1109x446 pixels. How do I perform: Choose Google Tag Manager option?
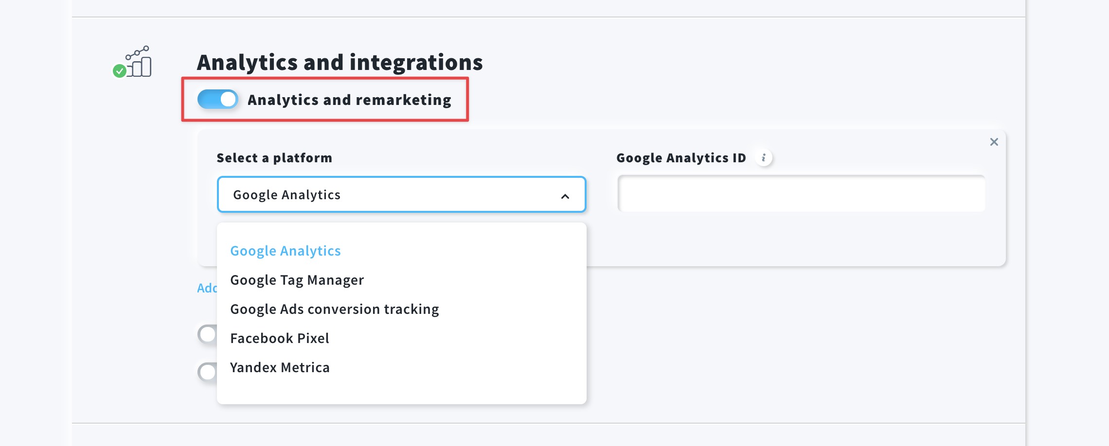(297, 280)
